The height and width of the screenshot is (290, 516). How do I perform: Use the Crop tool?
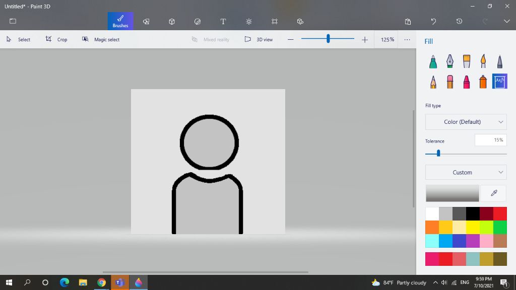point(56,39)
